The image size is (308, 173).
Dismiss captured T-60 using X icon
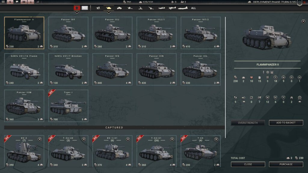tap(216, 139)
